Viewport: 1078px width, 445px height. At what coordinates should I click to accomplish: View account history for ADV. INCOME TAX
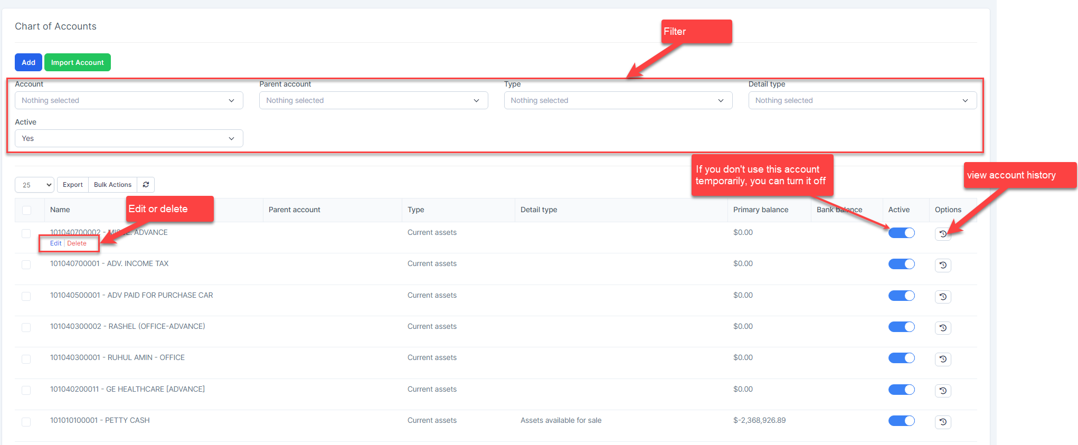click(x=943, y=265)
